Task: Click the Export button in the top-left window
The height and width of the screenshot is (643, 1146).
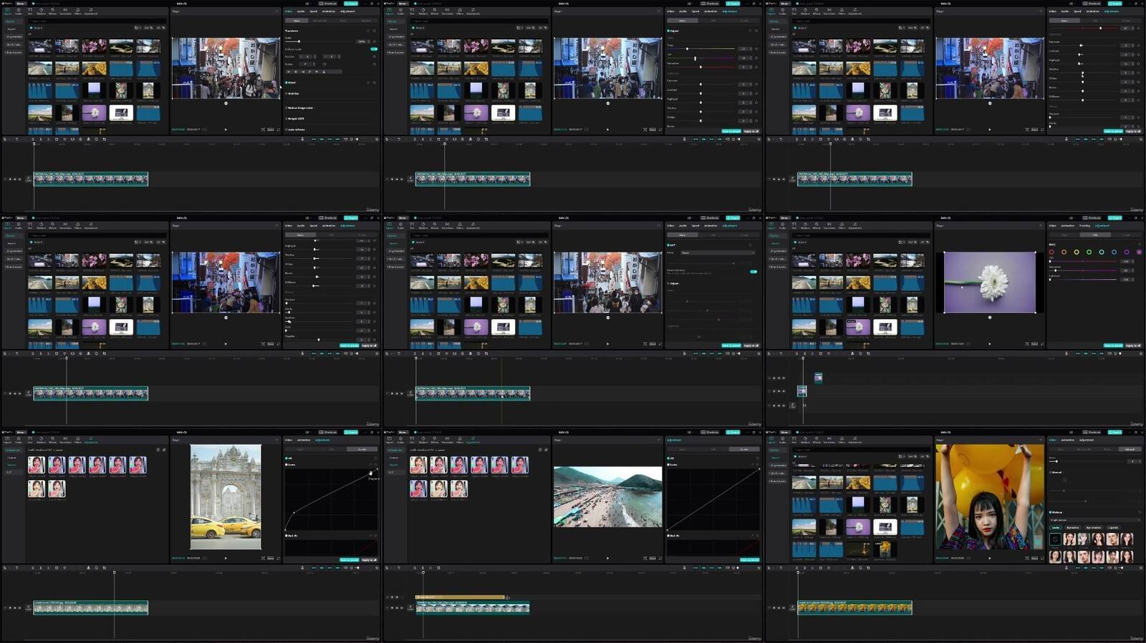Action: [351, 4]
